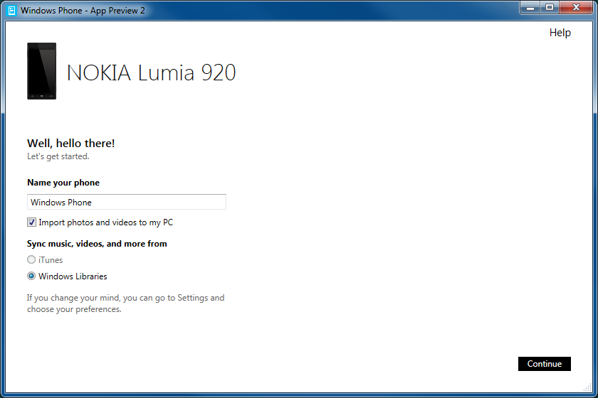The height and width of the screenshot is (398, 598).
Task: Click the Nokia Lumia 920 phone image
Action: coord(41,71)
